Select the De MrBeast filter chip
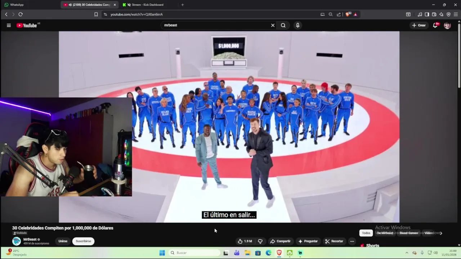The width and height of the screenshot is (461, 259). pos(385,233)
